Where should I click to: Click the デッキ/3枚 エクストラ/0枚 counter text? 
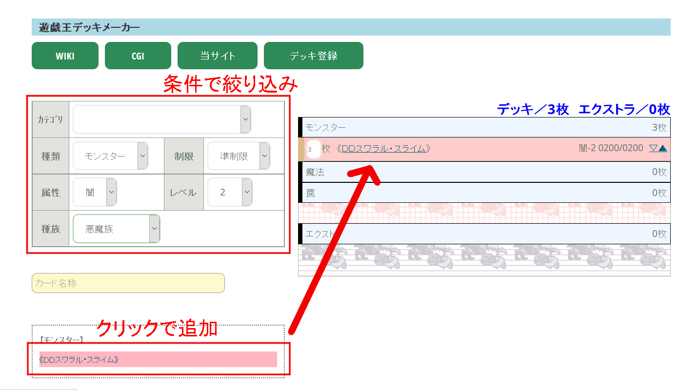point(583,109)
